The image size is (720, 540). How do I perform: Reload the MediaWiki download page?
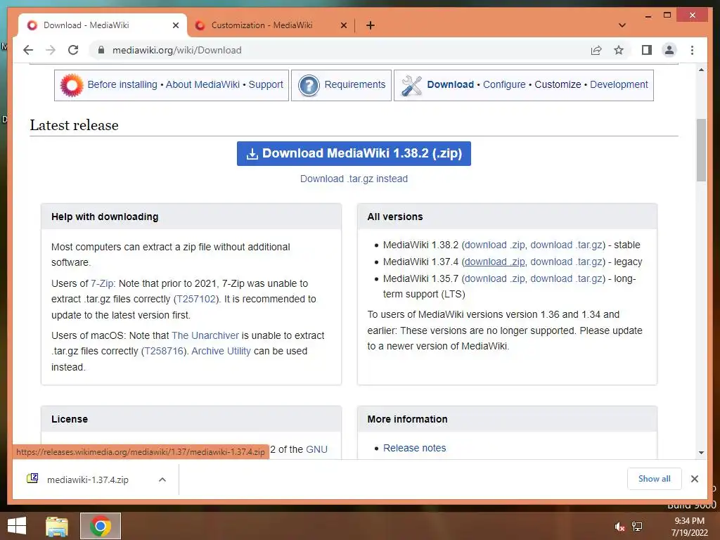73,50
